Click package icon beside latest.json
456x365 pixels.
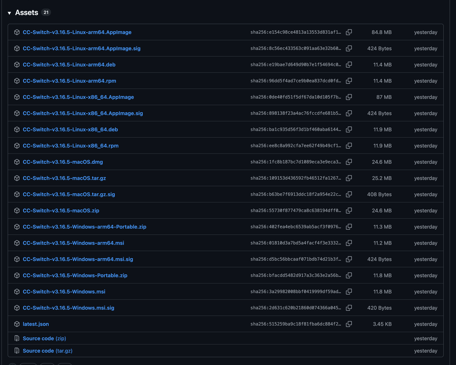[17, 324]
